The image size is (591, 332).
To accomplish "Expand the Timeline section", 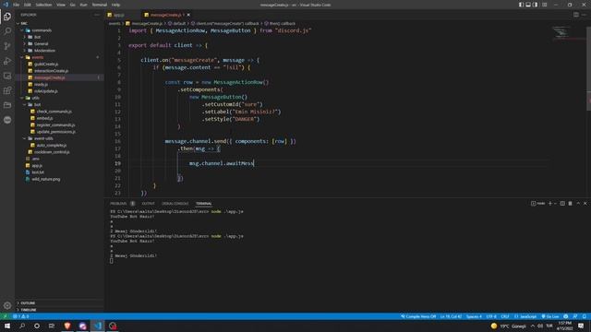I will 59,310.
